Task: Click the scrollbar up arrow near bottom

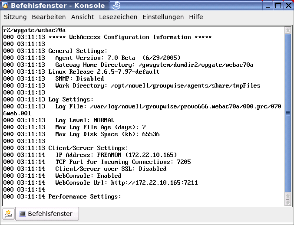Action: pyautogui.click(x=288, y=196)
